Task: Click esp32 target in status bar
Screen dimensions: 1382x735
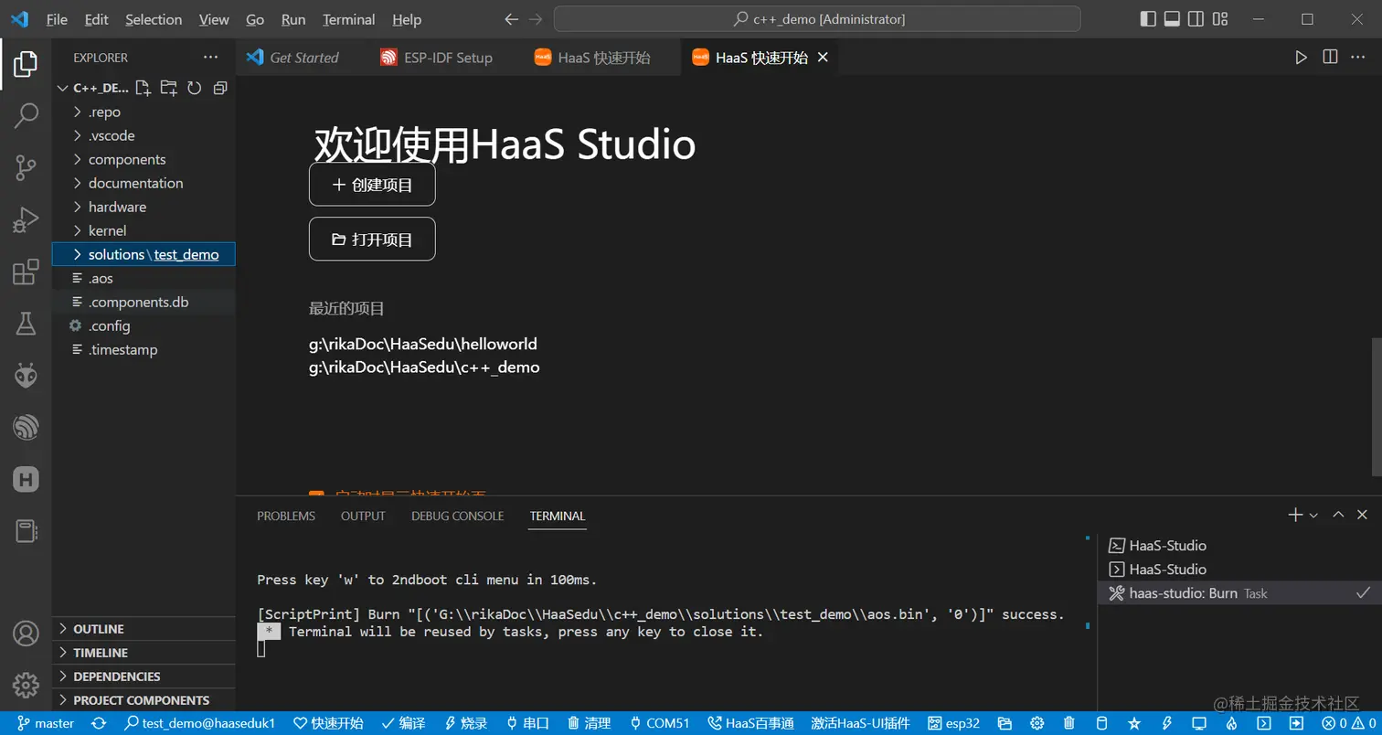Action: pyautogui.click(x=953, y=723)
